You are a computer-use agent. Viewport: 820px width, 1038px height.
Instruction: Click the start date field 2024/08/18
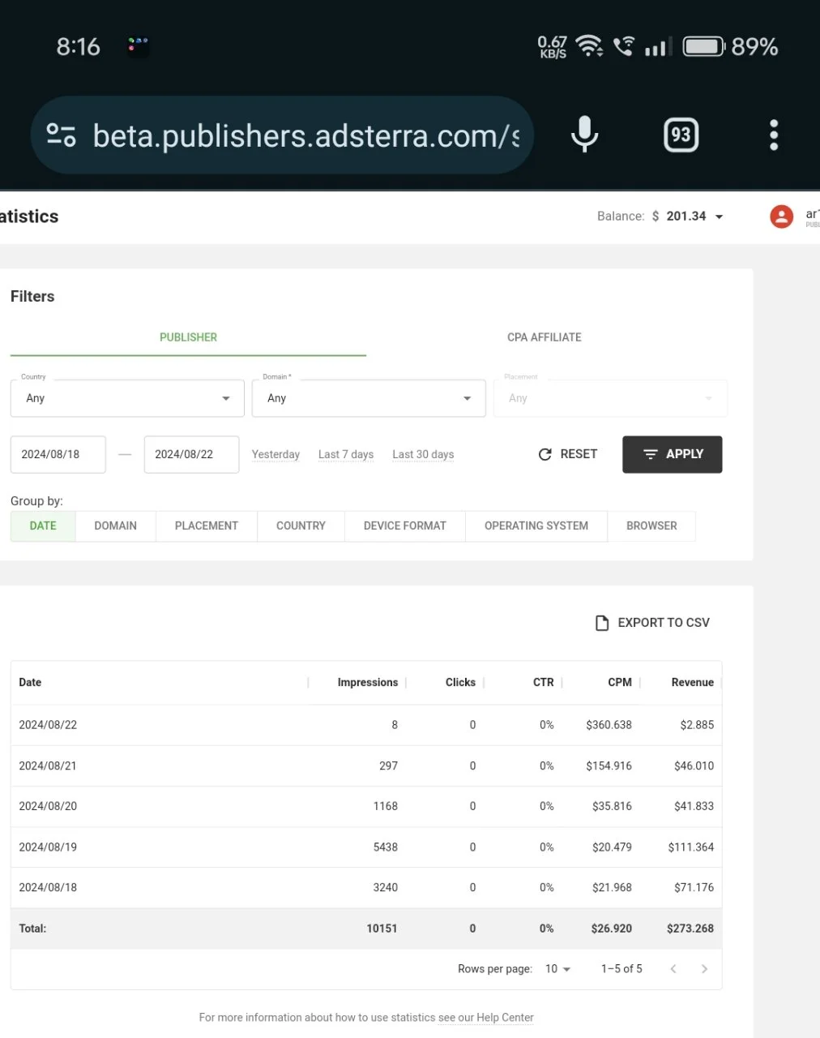[58, 454]
